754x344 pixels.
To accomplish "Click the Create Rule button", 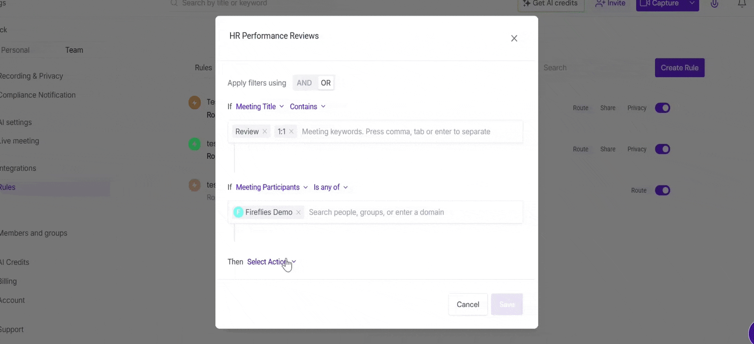I will tap(679, 68).
